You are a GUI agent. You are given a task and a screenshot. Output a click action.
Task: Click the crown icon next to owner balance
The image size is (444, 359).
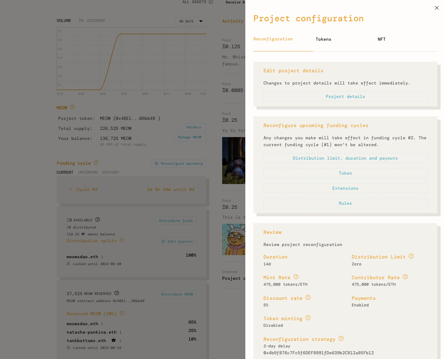point(83,234)
